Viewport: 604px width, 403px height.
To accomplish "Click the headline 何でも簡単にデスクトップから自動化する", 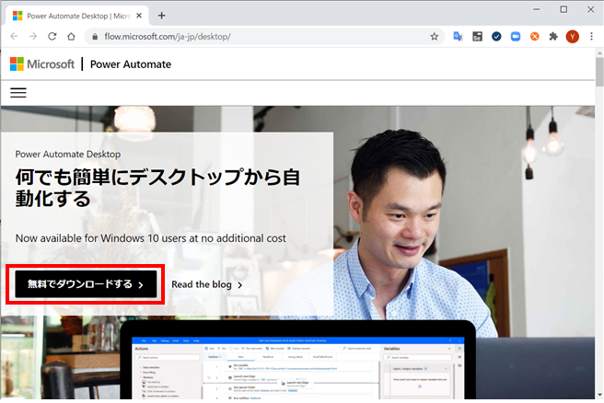I will tap(157, 188).
